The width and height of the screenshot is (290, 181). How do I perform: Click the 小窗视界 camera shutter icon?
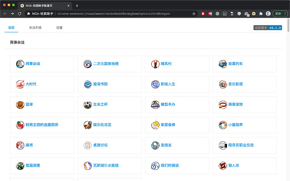223,125
